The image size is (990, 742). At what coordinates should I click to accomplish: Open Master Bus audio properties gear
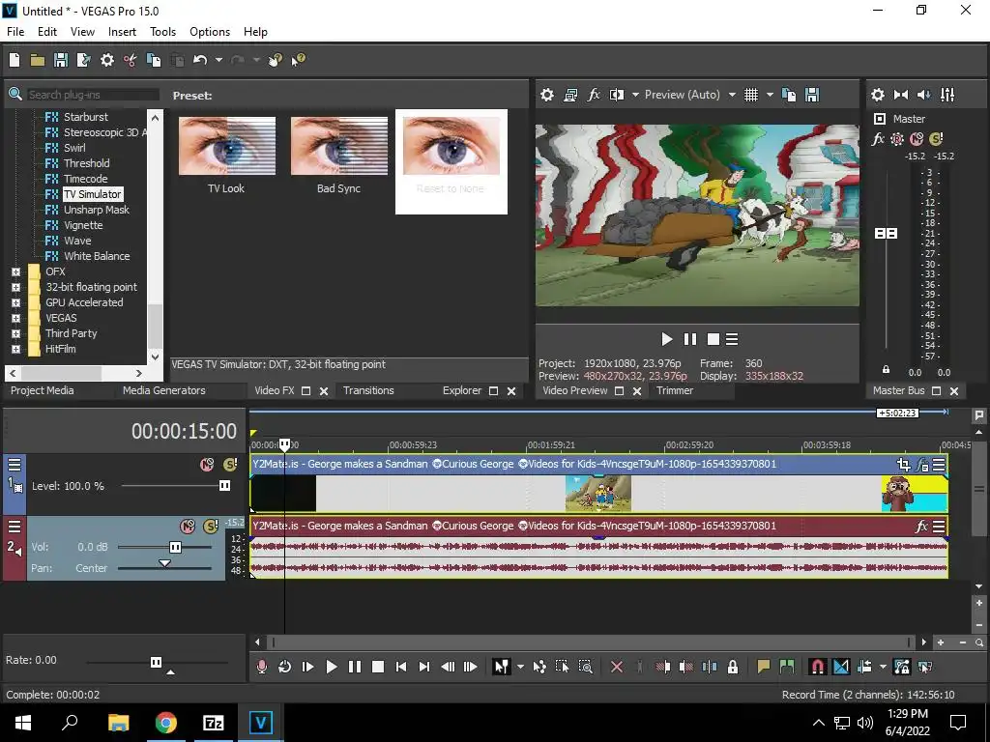pyautogui.click(x=878, y=95)
